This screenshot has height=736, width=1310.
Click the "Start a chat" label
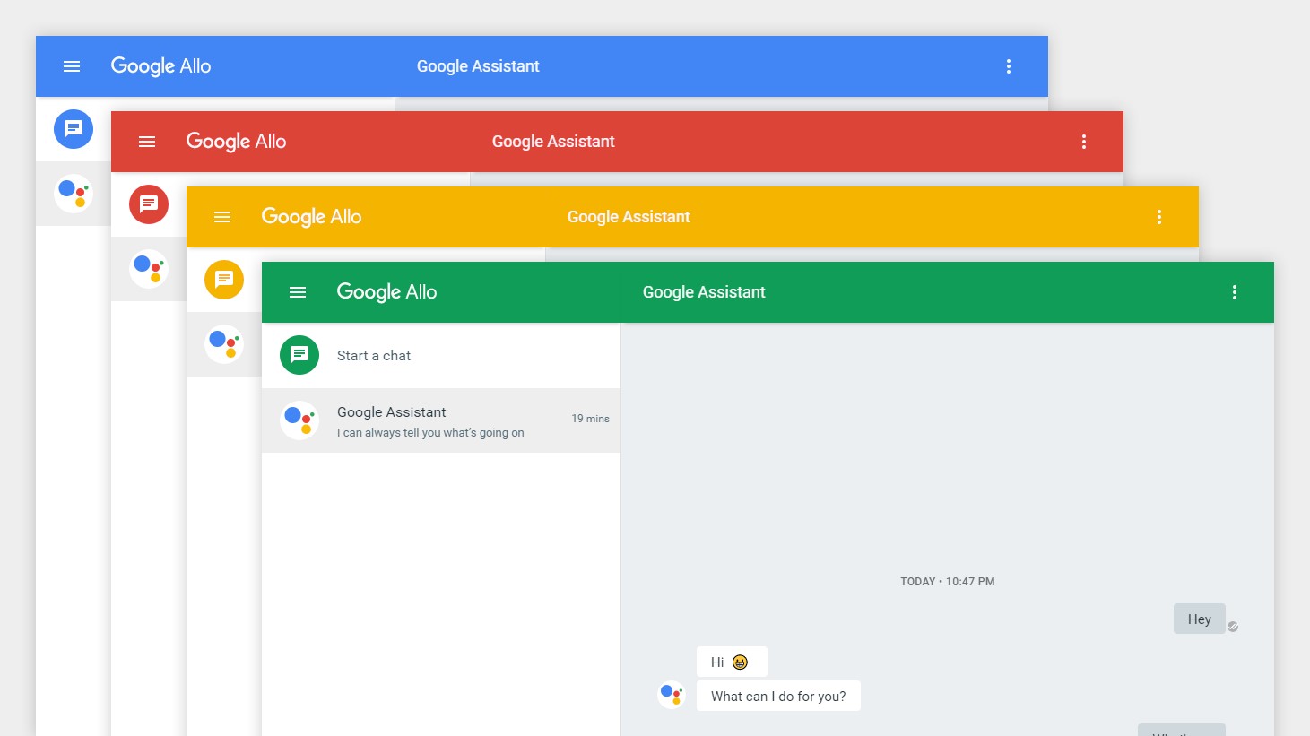click(x=374, y=356)
